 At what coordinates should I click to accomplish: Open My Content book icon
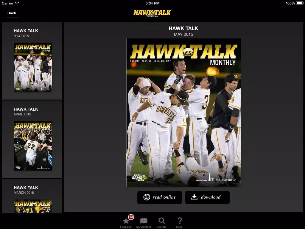pyautogui.click(x=144, y=221)
